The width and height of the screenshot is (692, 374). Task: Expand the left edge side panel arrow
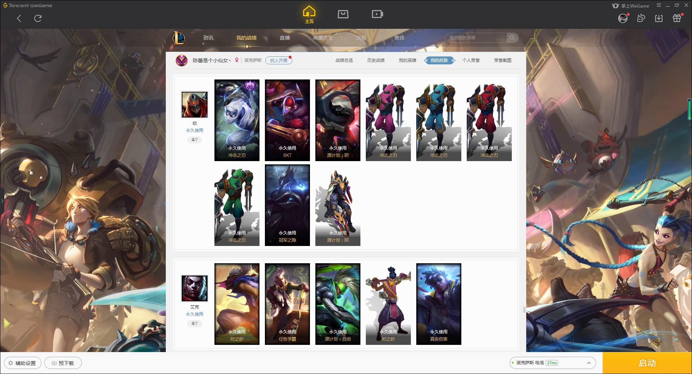(x=2, y=201)
